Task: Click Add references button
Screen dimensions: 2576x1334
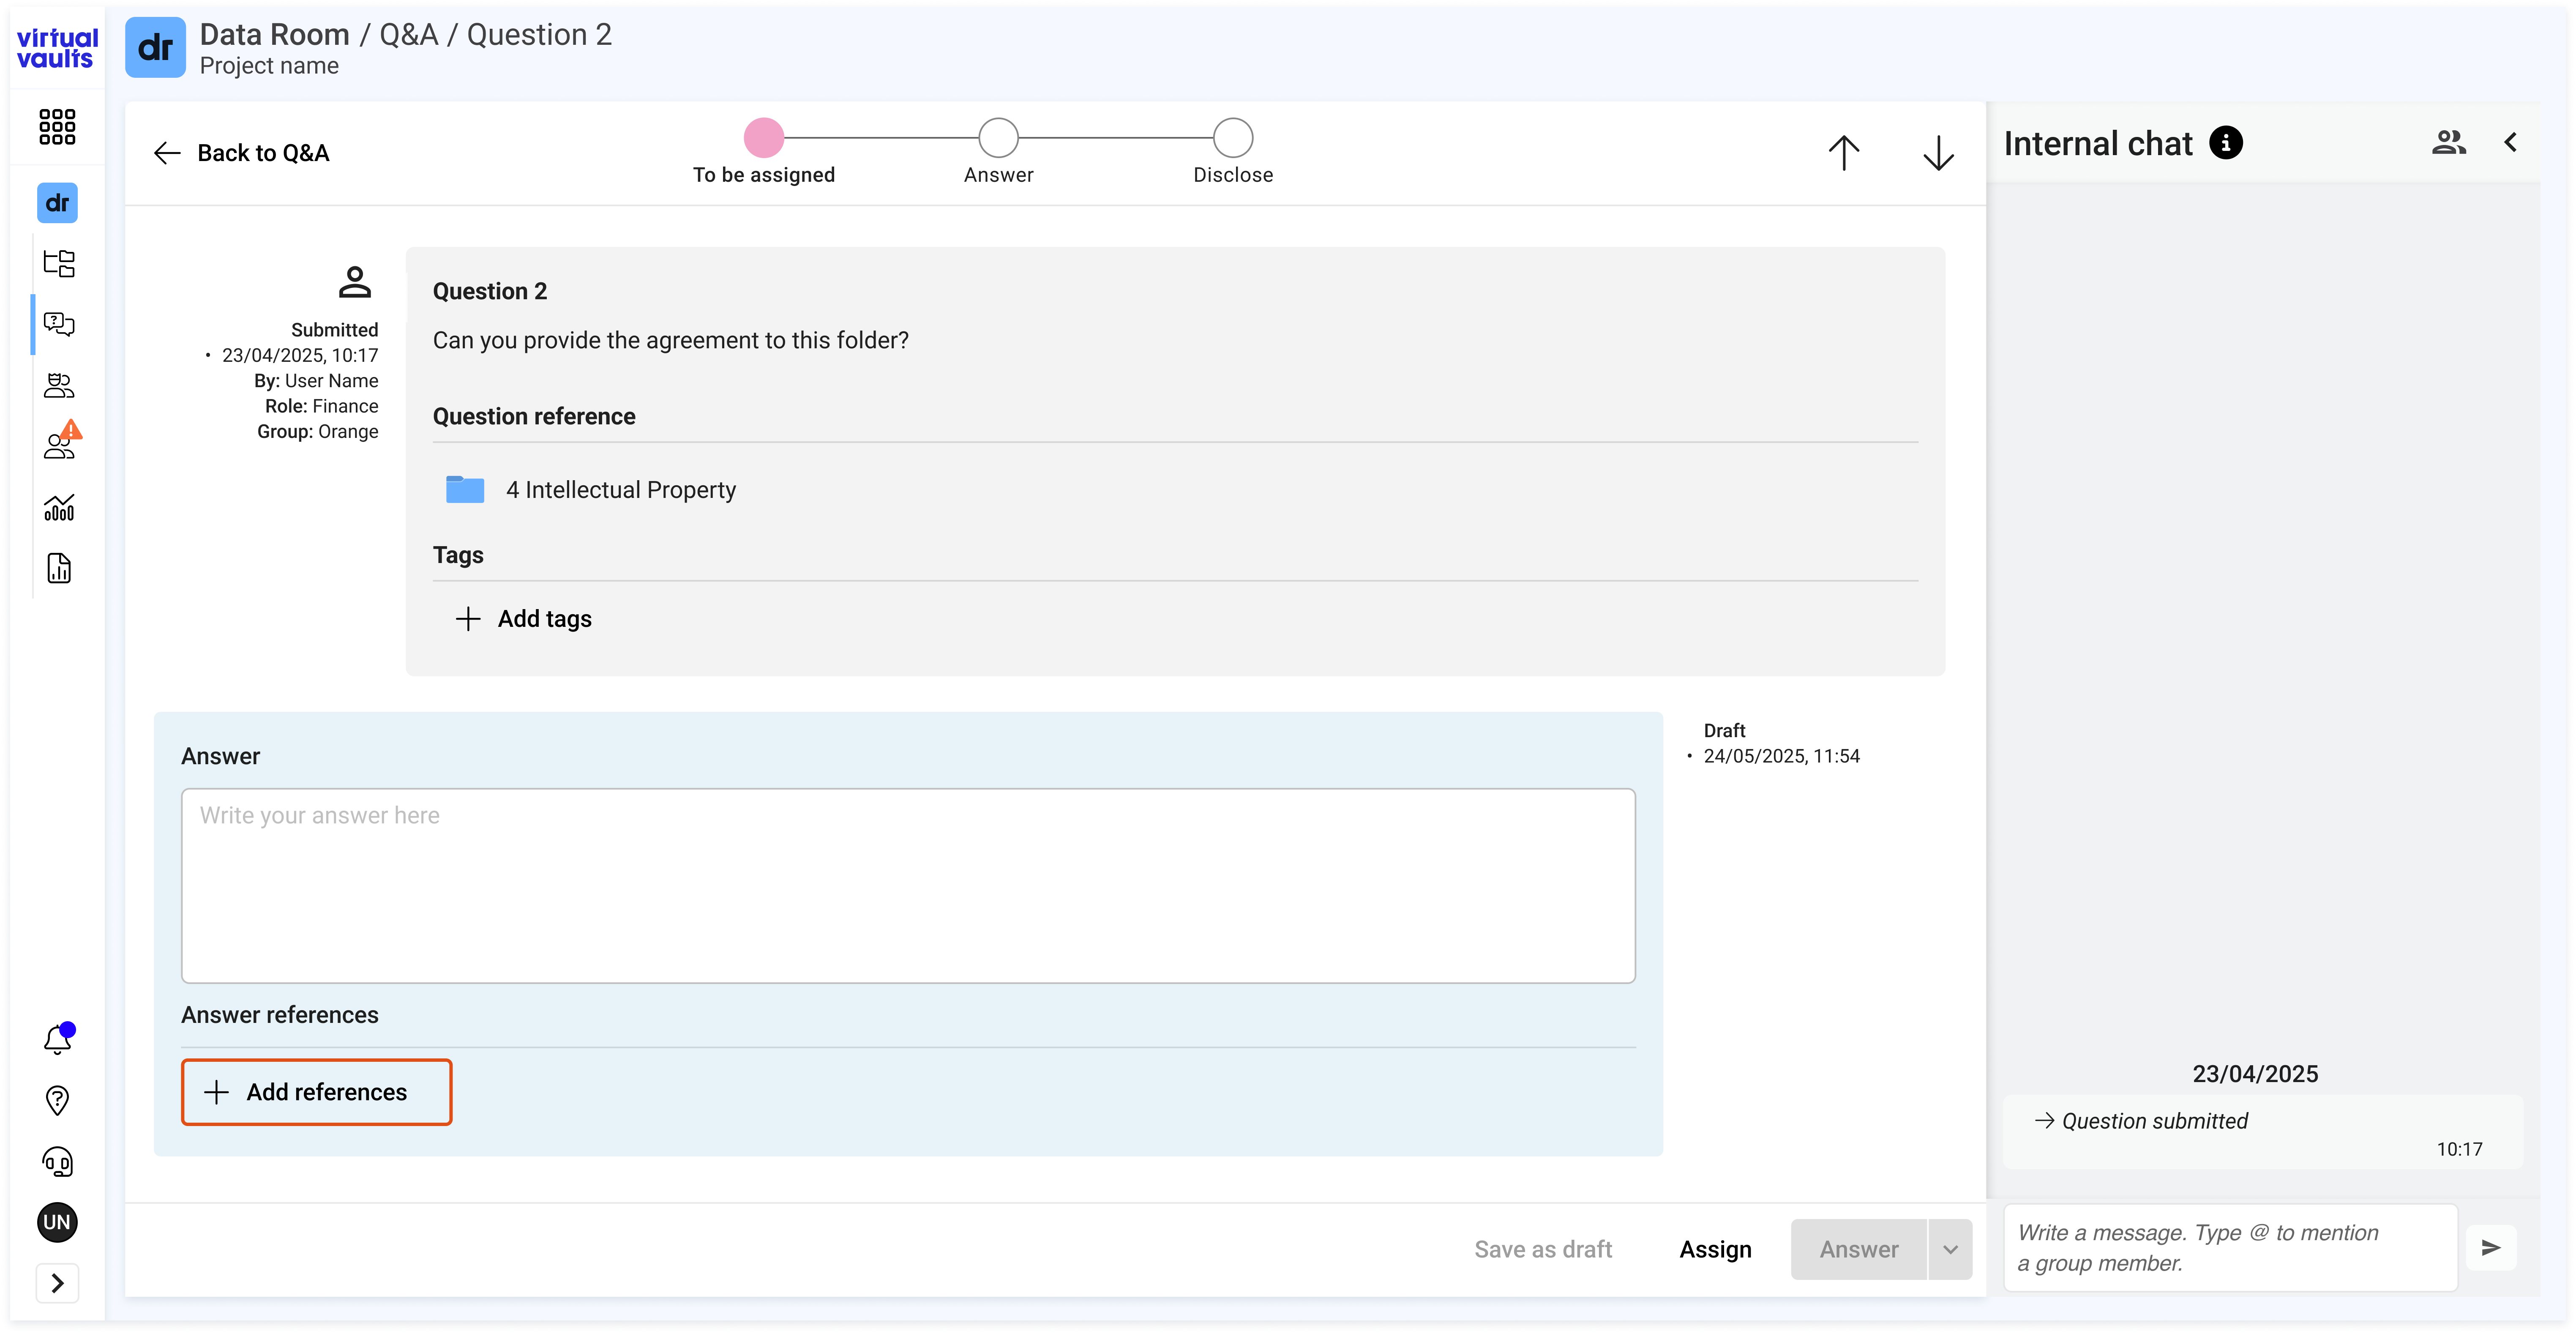Action: [316, 1092]
